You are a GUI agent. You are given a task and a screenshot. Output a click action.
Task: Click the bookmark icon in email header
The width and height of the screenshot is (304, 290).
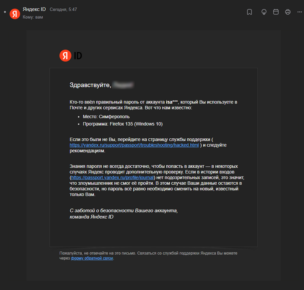pos(249,12)
